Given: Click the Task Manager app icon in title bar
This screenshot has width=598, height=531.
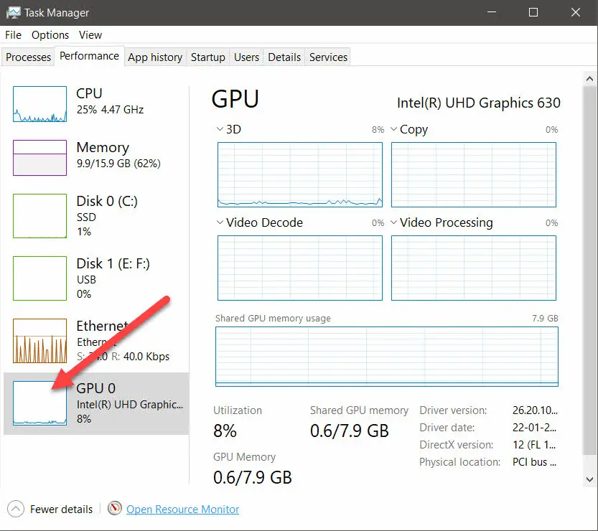Looking at the screenshot, I should [13, 13].
